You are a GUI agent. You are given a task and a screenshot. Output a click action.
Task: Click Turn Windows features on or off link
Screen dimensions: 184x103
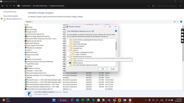click(12, 20)
